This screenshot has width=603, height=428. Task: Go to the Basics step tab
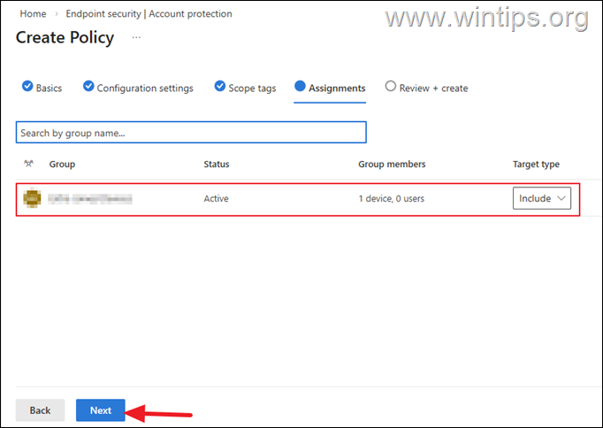(x=42, y=88)
